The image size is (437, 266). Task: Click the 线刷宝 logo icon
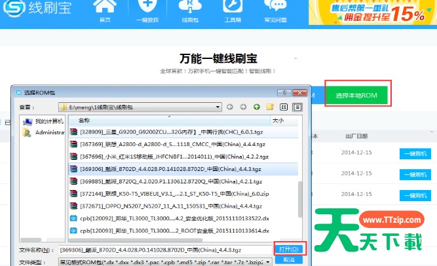14,8
